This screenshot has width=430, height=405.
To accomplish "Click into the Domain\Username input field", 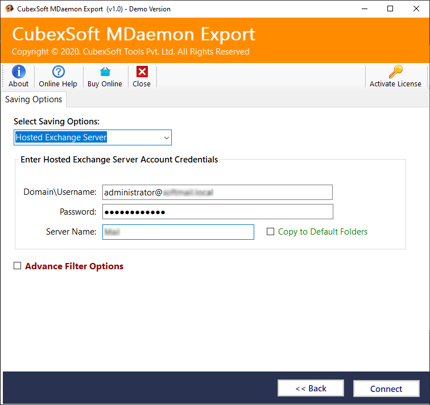I will pos(217,193).
